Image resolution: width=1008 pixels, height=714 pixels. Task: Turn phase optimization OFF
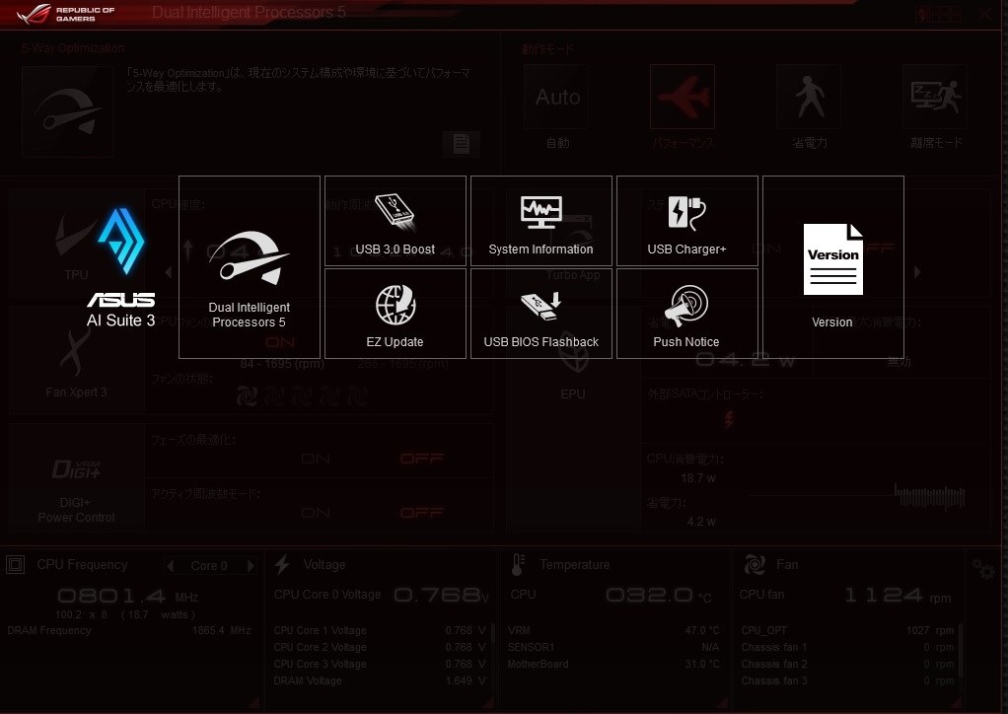point(422,459)
